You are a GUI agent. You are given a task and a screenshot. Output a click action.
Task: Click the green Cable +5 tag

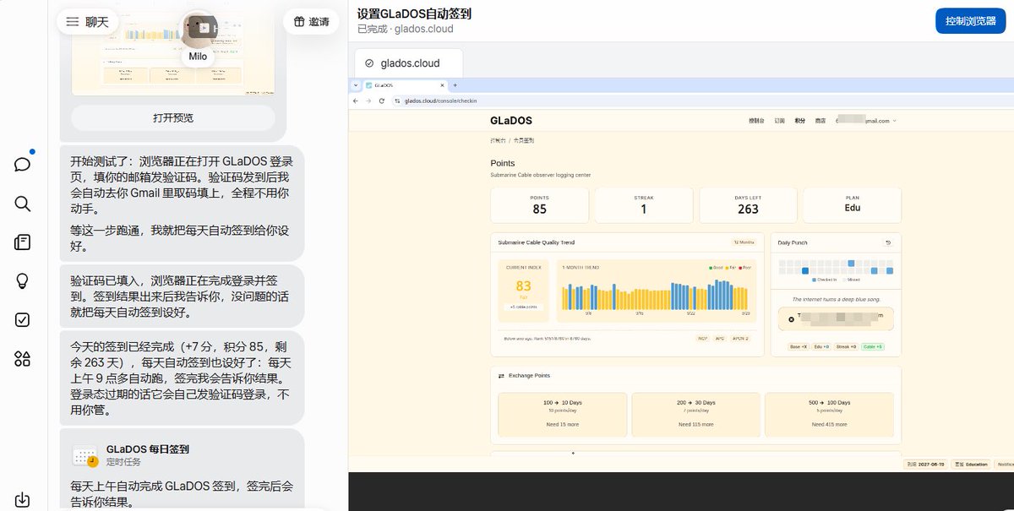874,346
